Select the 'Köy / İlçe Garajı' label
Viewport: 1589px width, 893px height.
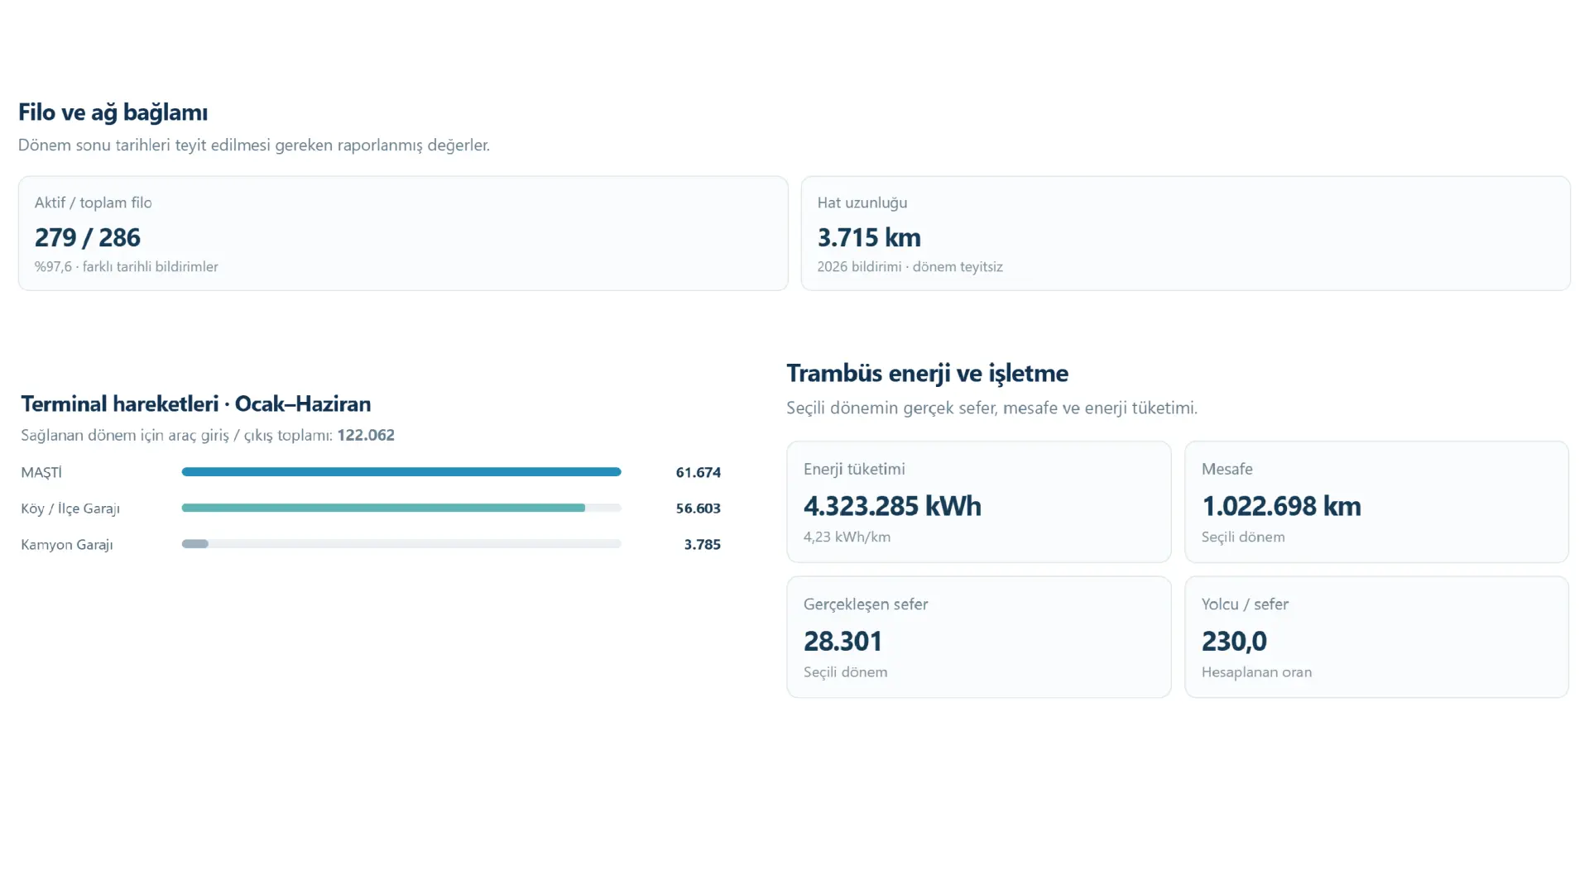coord(70,509)
